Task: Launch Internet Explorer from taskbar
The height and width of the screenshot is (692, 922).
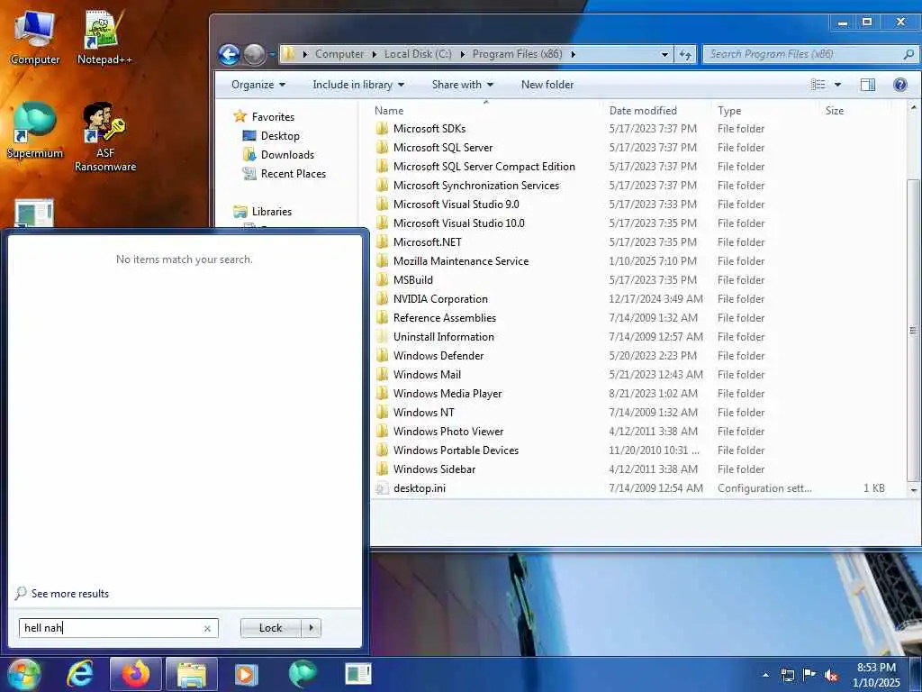Action: 80,674
